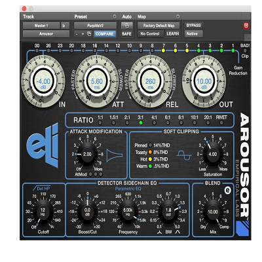
Task: Select the 6:1 ratio
Action: click(x=168, y=123)
